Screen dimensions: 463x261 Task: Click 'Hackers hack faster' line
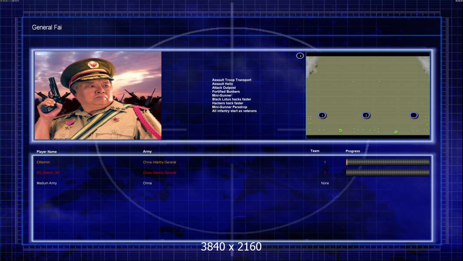point(228,103)
